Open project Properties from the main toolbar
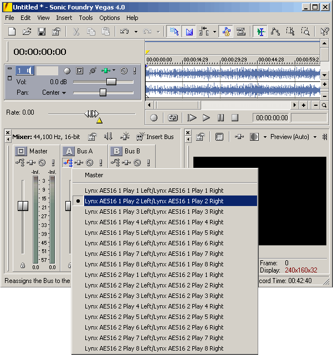Image resolution: width=333 pixels, height=355 pixels. [56, 31]
